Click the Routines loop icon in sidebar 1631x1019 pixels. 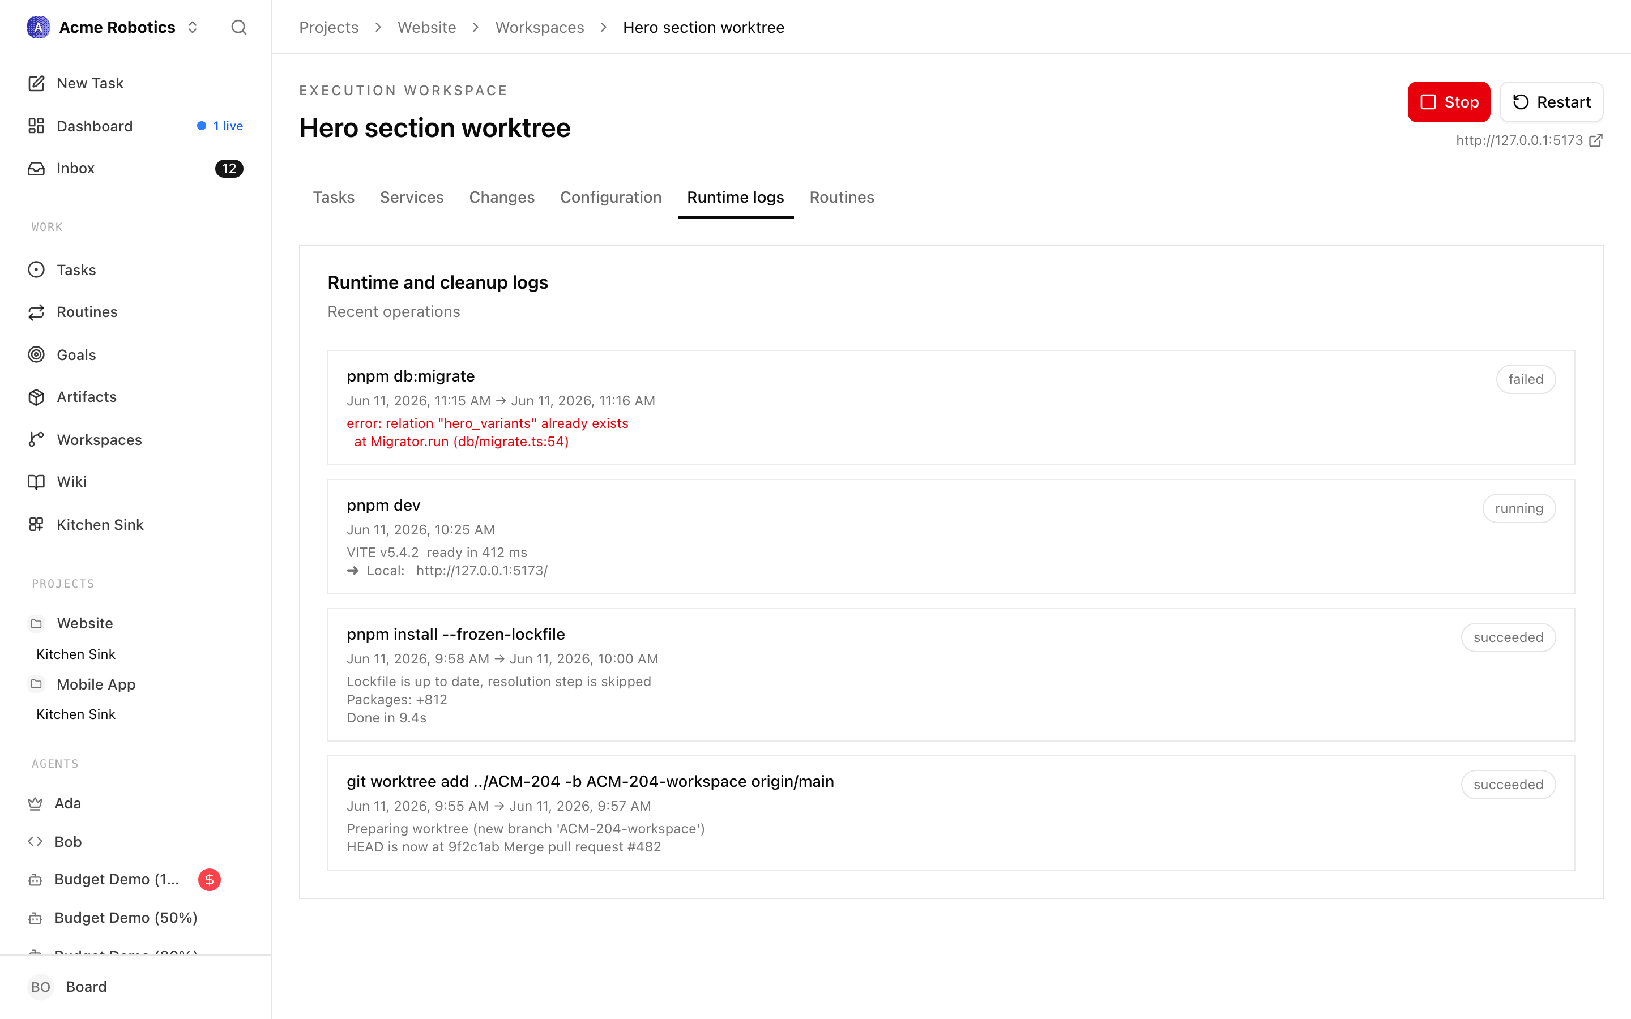[x=36, y=312]
